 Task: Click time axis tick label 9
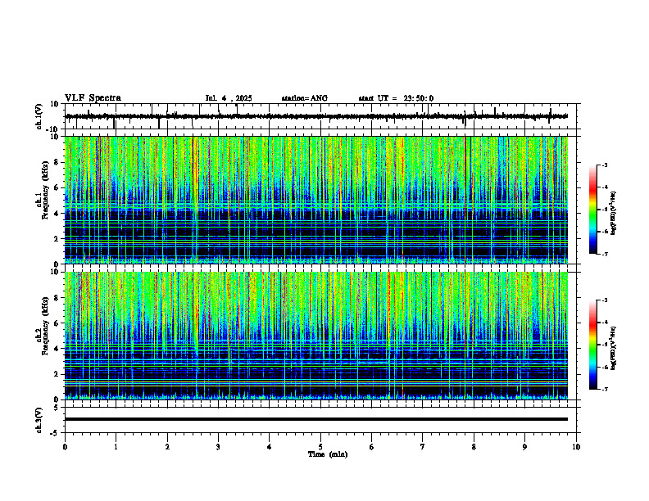[524, 447]
